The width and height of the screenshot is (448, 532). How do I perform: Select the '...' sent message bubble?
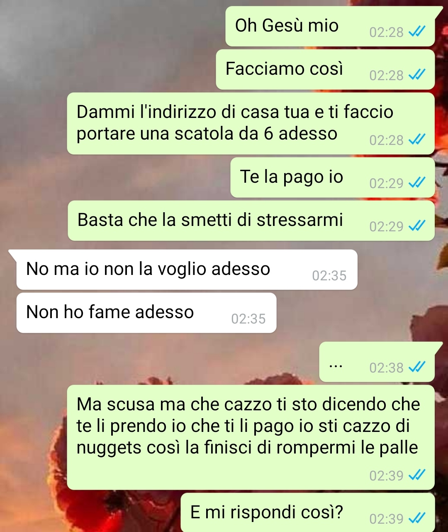pos(381,362)
